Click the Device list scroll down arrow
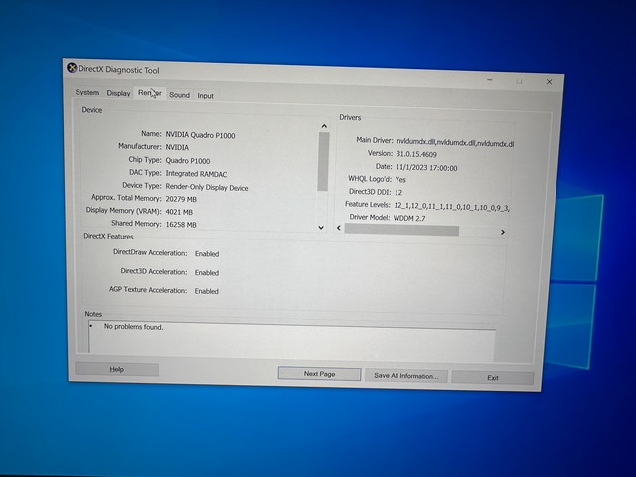 pos(321,228)
